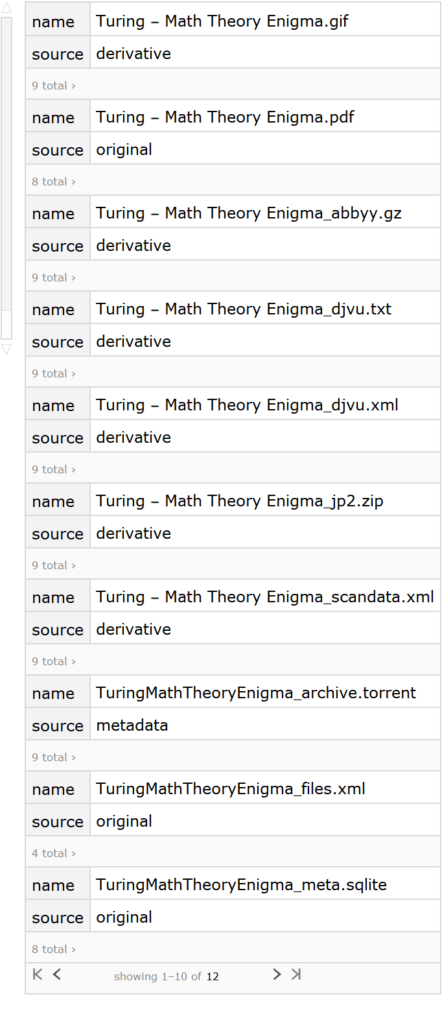Expand '8 total' under the meta.sqlite entry
442x1014 pixels.
click(x=54, y=949)
